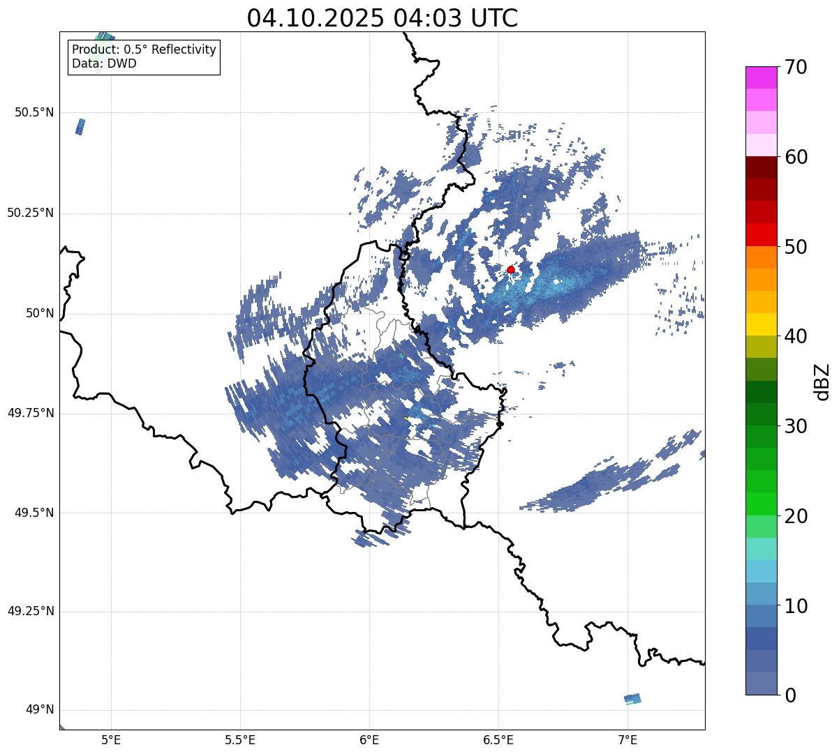Click the 49.25°N latitude label

31,611
